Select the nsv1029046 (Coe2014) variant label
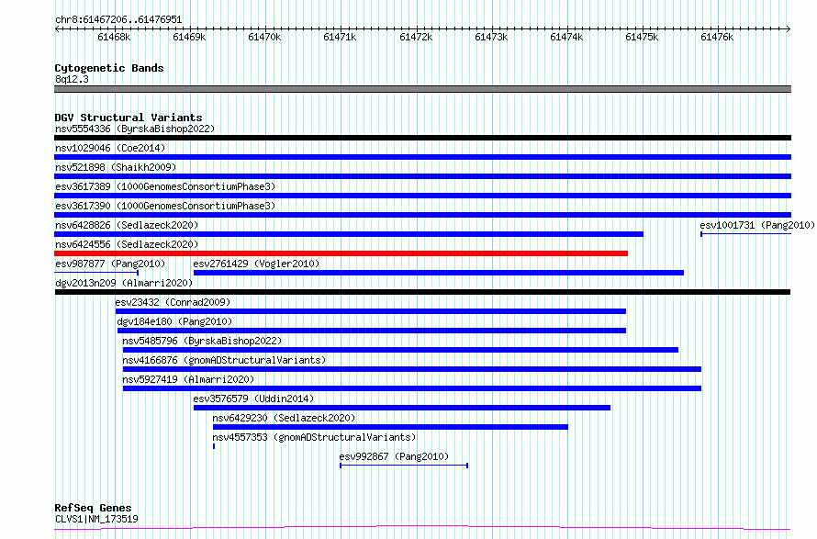 [110, 148]
